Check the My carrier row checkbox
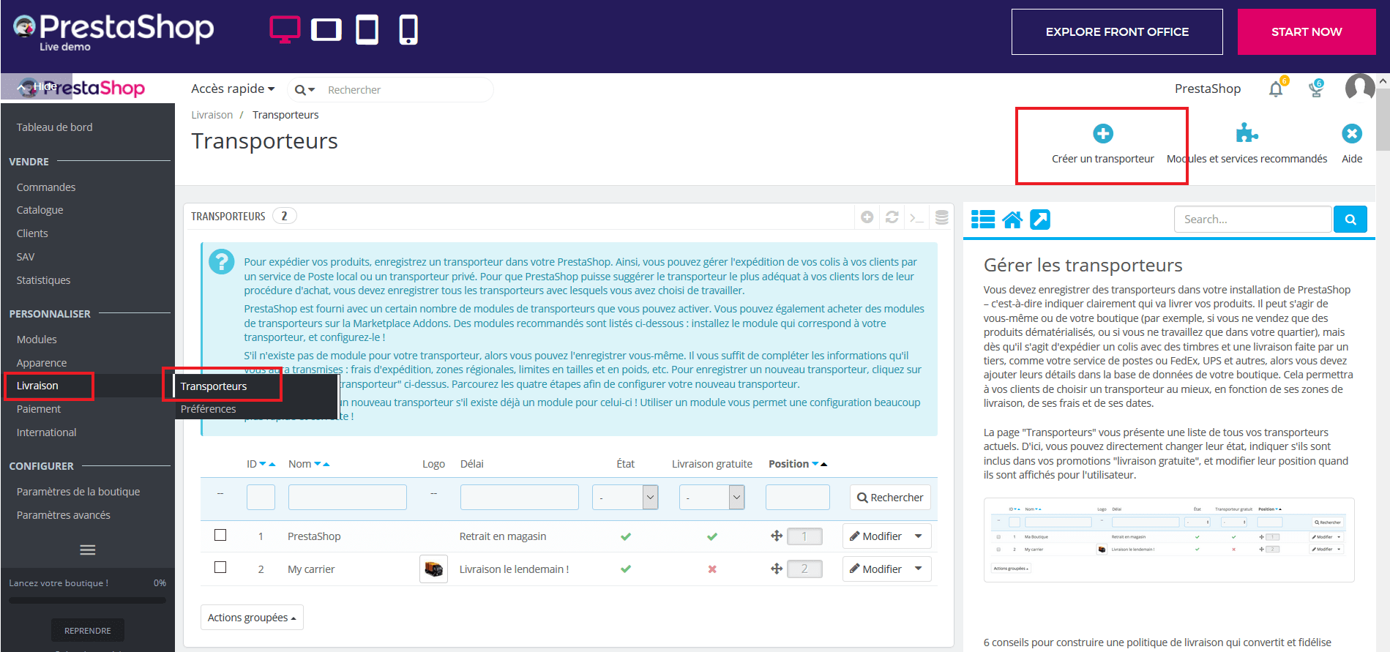1390x652 pixels. tap(220, 567)
